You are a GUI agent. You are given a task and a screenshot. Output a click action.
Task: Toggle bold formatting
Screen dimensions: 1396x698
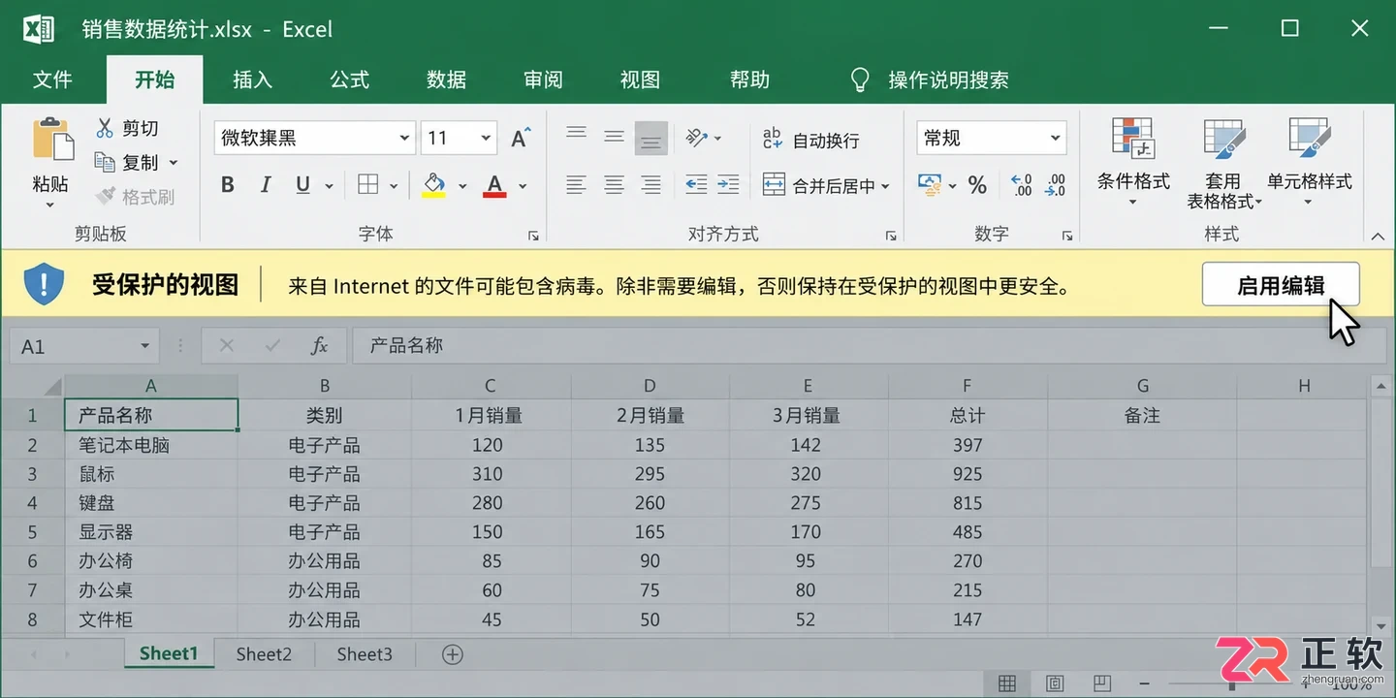point(228,185)
